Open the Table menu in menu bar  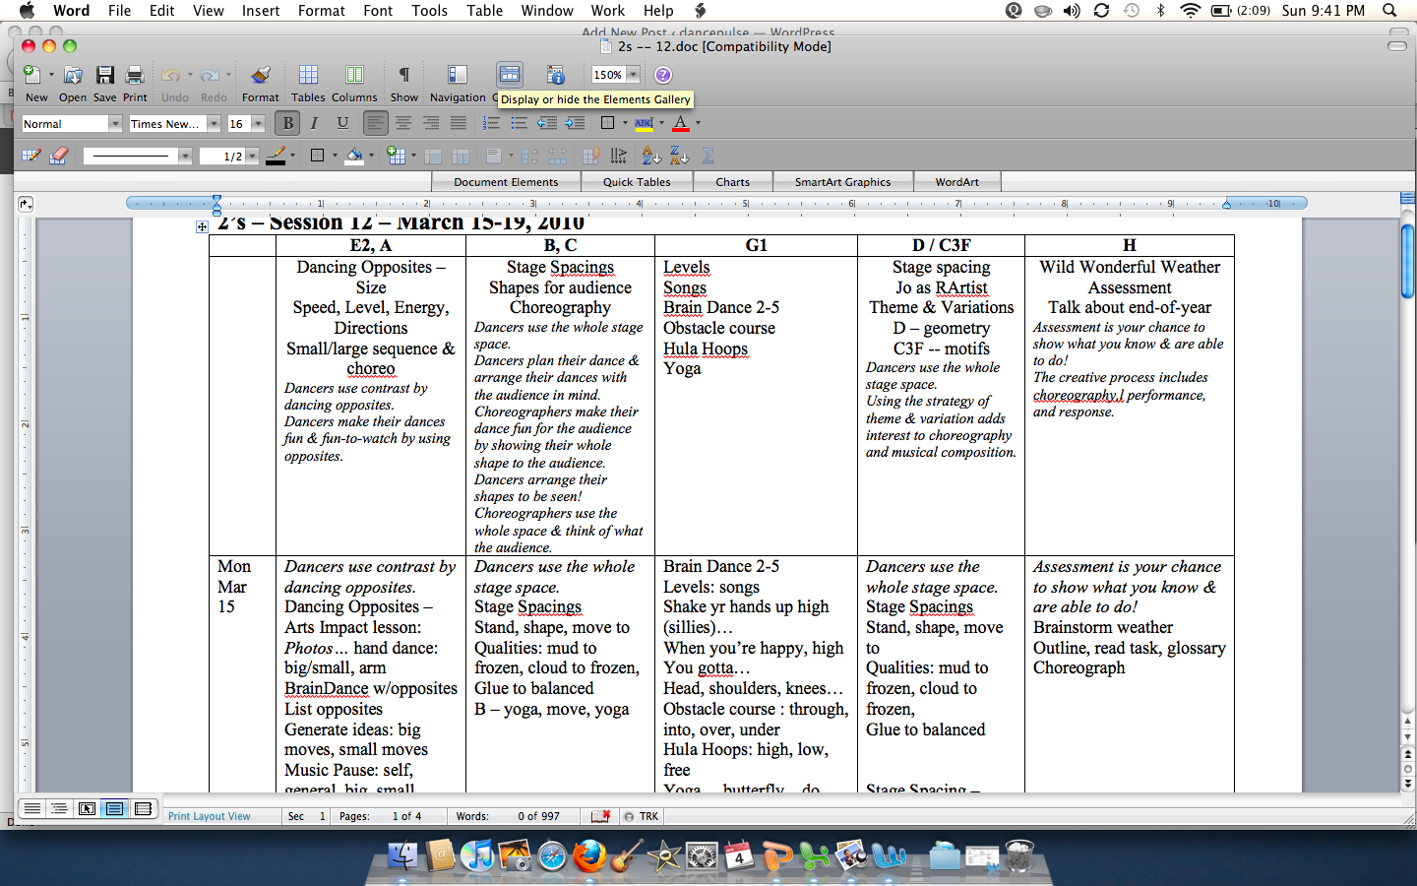484,10
